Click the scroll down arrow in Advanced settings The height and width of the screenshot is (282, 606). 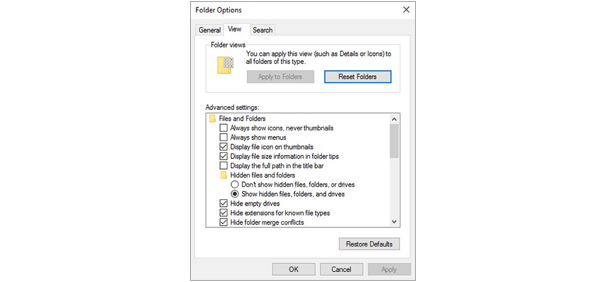coord(394,222)
